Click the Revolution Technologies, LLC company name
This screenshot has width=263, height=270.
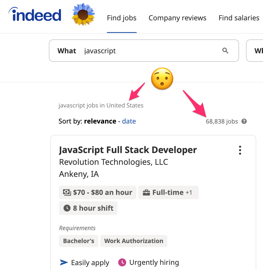[113, 162]
